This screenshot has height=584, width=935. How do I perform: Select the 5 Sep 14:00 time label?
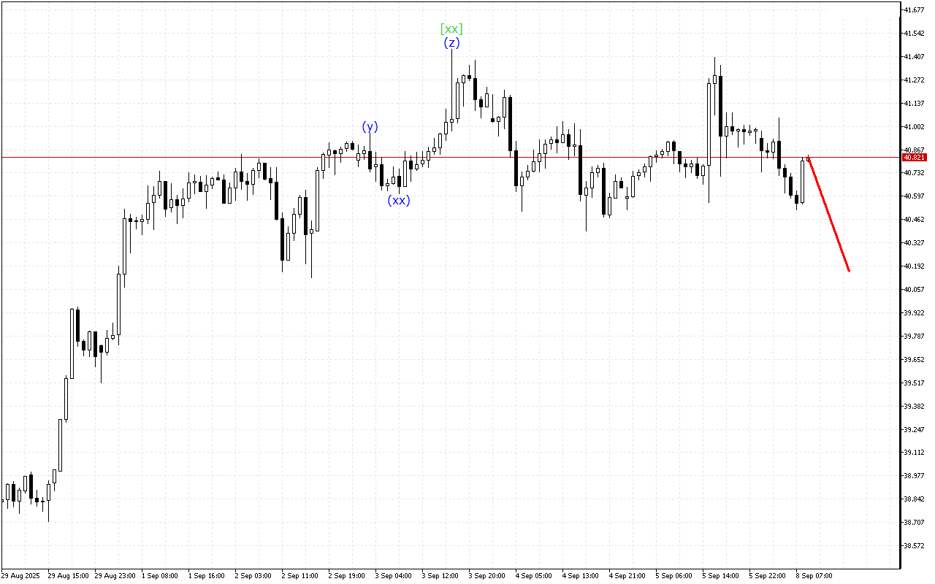(x=720, y=575)
